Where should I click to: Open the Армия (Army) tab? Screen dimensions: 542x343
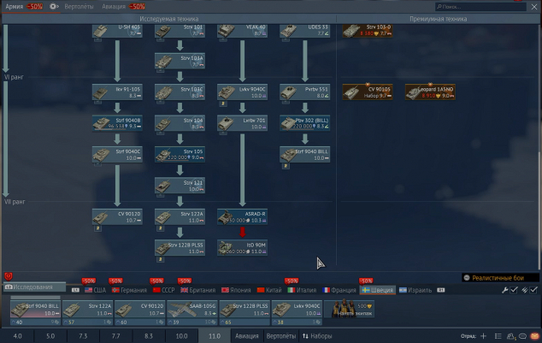point(15,7)
